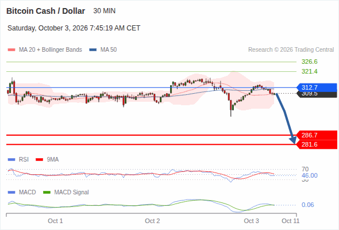Viewport: 339px width, 230px height.
Task: Click the RSI 46.00 value label
Action: (310, 175)
